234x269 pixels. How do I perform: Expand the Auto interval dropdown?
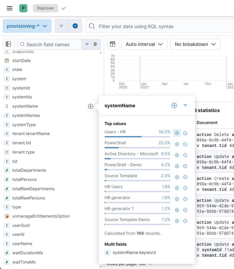[144, 44]
